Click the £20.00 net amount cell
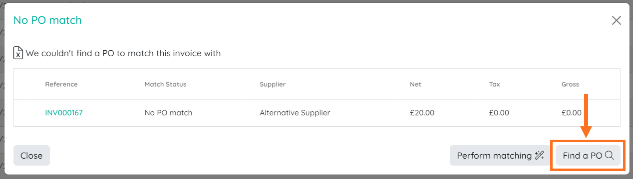633x179 pixels. pyautogui.click(x=422, y=113)
